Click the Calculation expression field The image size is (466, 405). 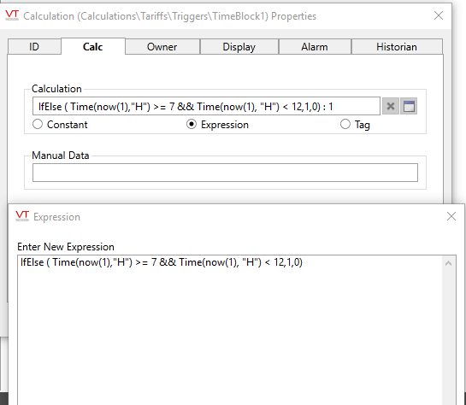coord(206,106)
